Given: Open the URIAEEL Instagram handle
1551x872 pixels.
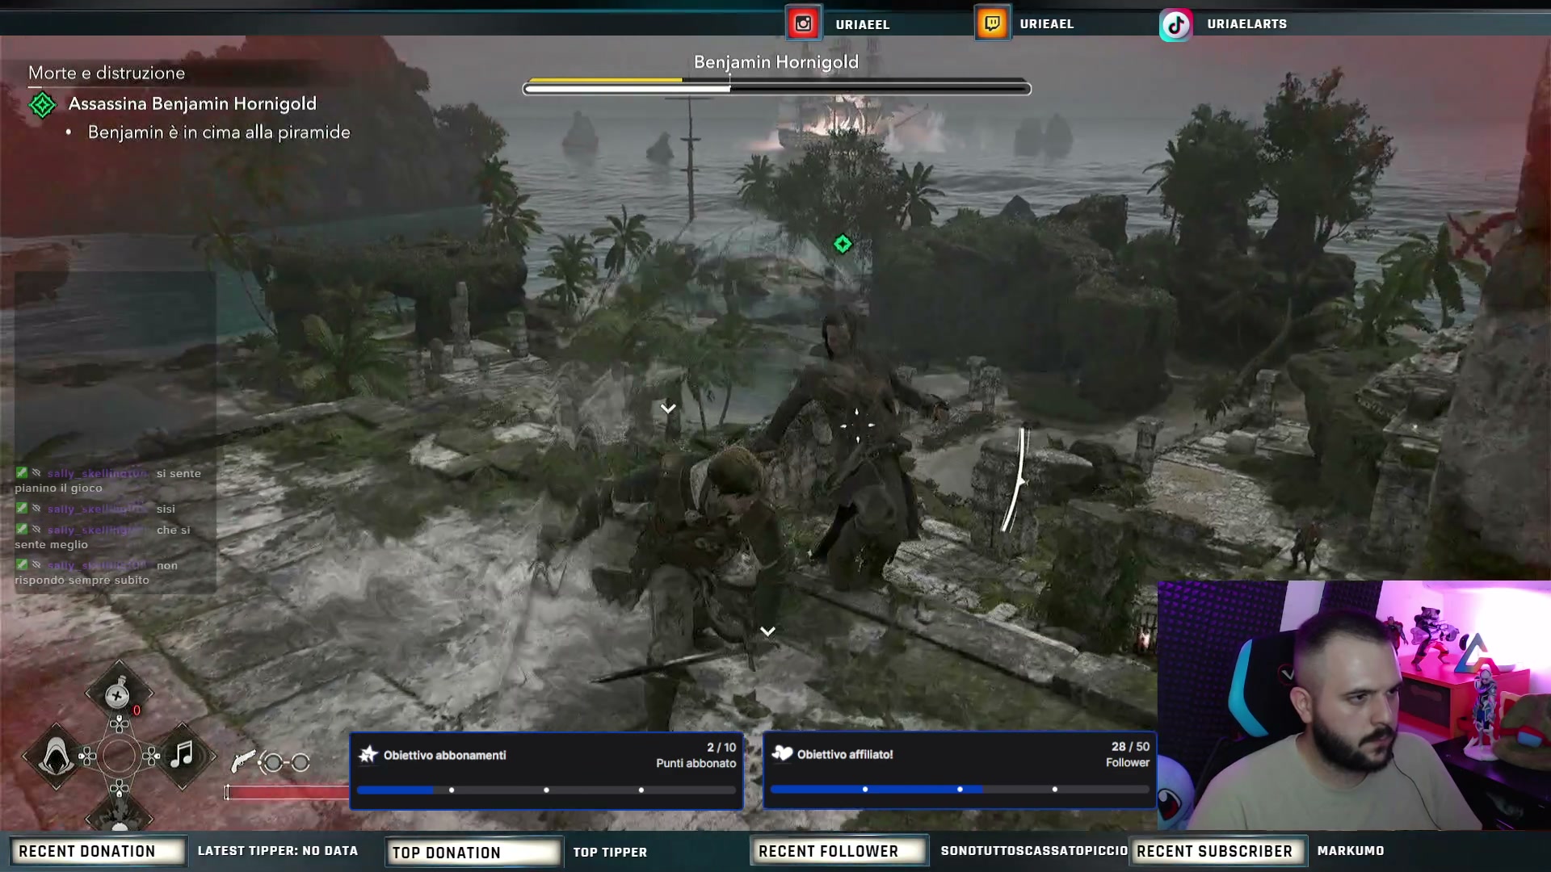Looking at the screenshot, I should (x=863, y=24).
